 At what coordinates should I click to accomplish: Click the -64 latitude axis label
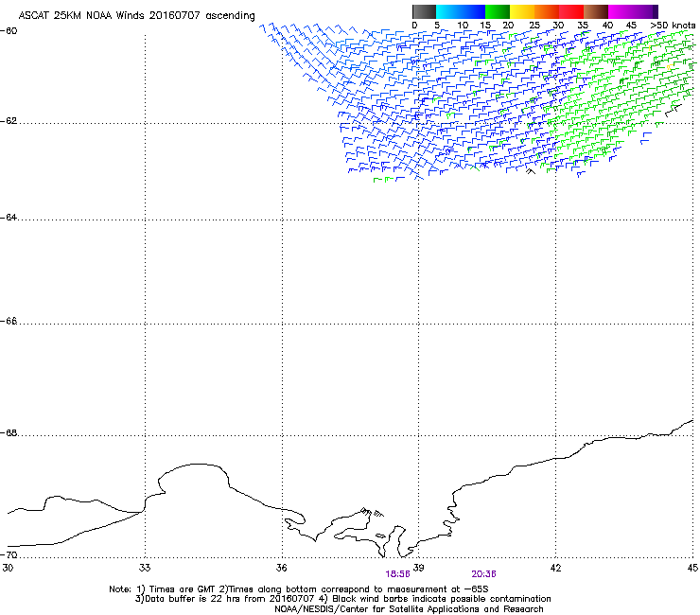(x=9, y=218)
